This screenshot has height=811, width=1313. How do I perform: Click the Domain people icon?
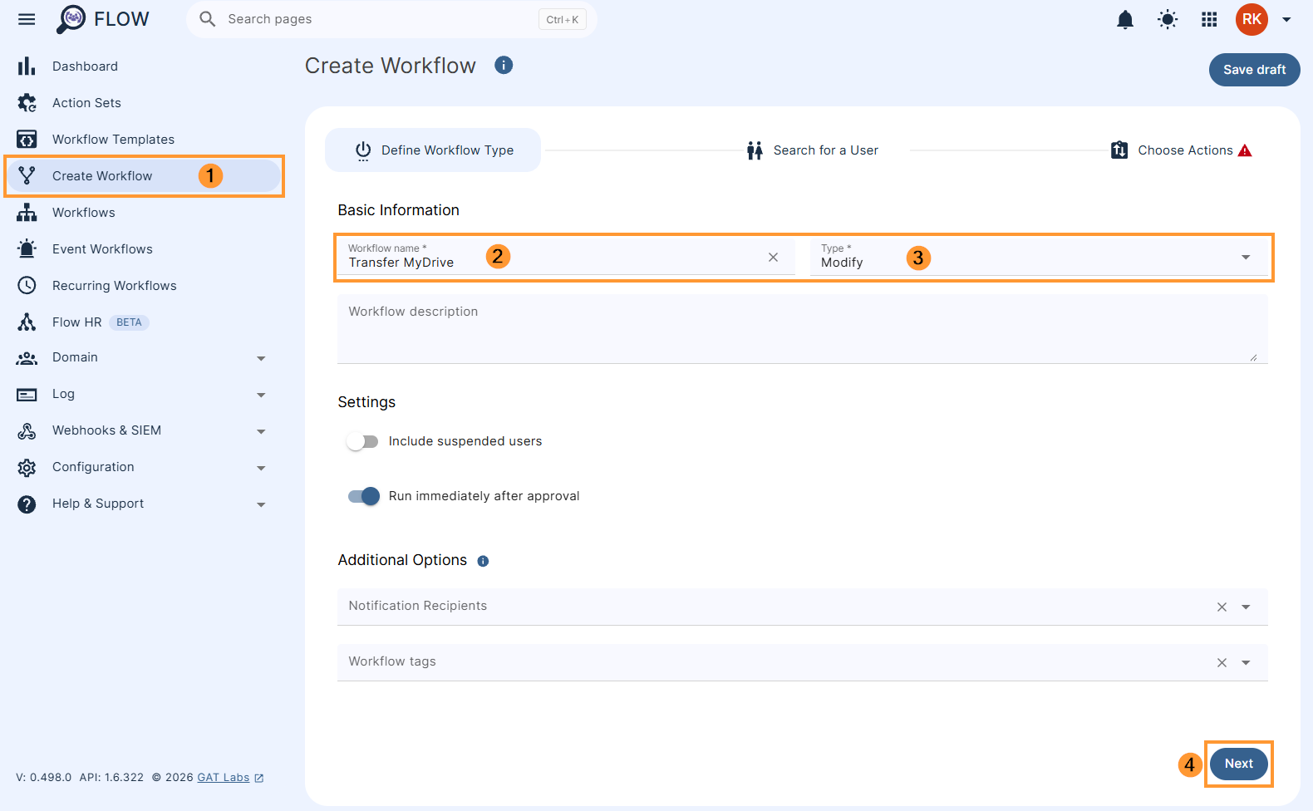point(27,358)
